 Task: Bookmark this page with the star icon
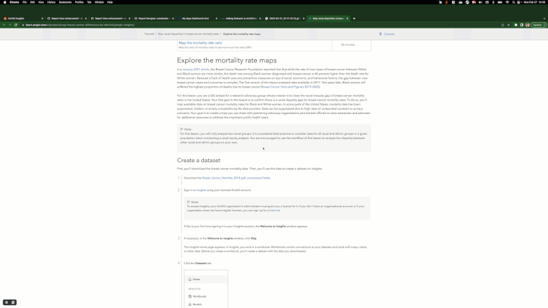coord(508,25)
